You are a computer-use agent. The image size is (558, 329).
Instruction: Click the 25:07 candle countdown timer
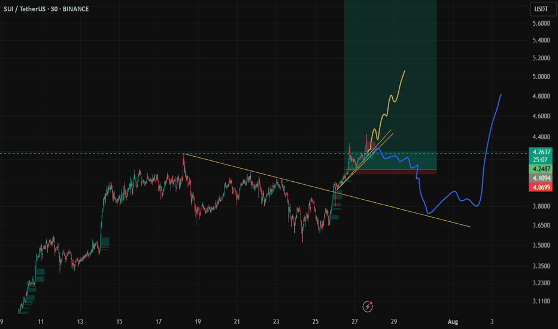pyautogui.click(x=541, y=160)
